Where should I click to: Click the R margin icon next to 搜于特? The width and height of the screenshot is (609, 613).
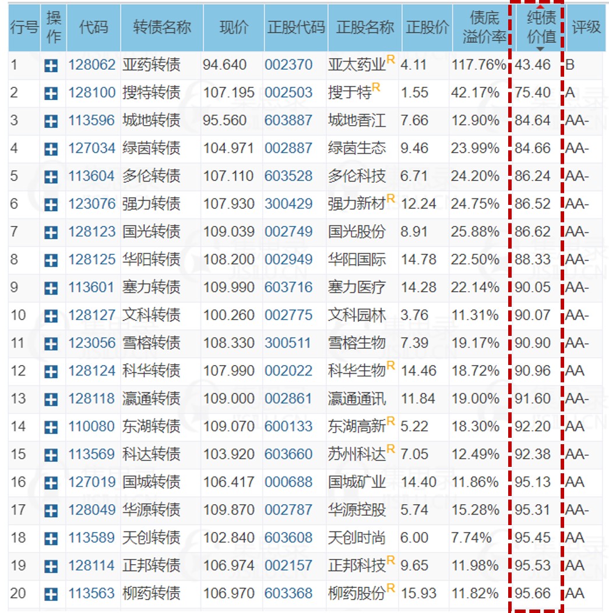pos(376,87)
